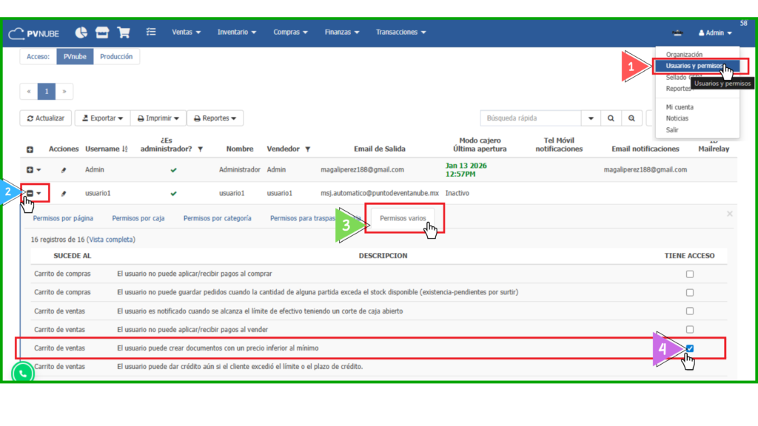758x426 pixels.
Task: Select 'Usuarios y permisos' from Admin menu
Action: (x=694, y=66)
